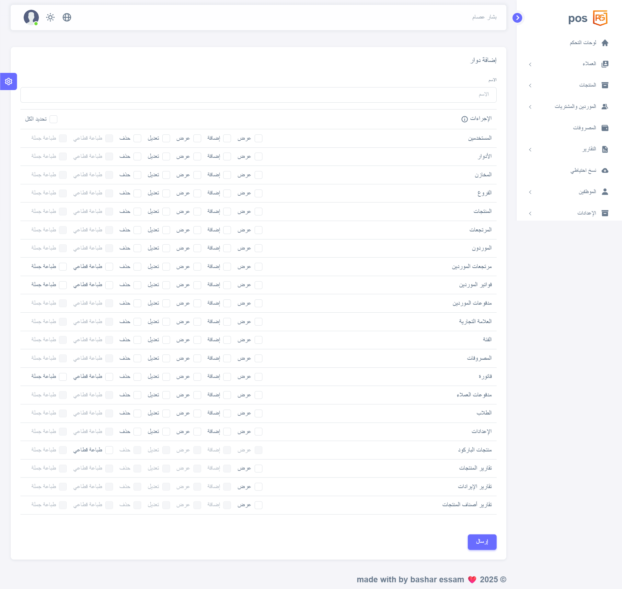Expand the التقارير sidebar submenu chevron
Image resolution: width=622 pixels, height=589 pixels.
point(530,150)
